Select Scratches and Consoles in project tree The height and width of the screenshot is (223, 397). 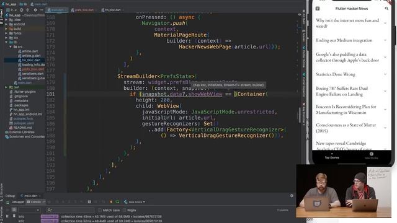point(25,136)
